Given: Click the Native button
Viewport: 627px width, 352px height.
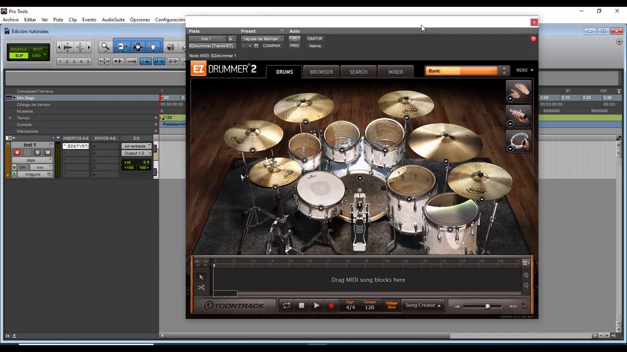Looking at the screenshot, I should (x=315, y=46).
